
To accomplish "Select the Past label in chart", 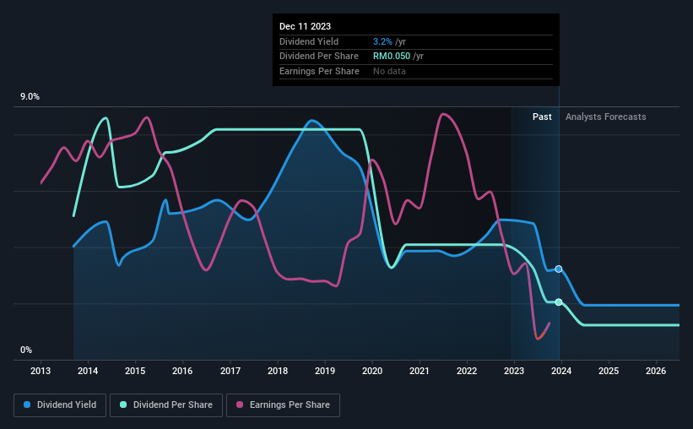I will [x=542, y=117].
